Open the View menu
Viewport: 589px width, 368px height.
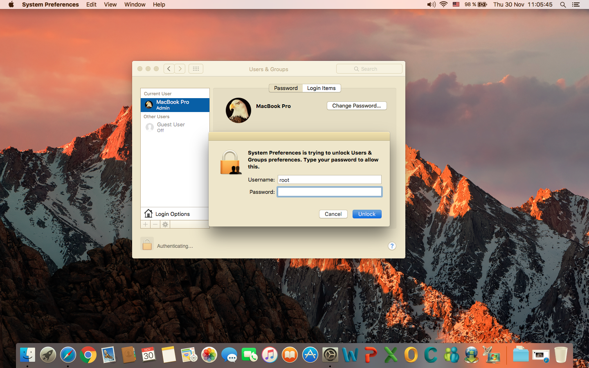[110, 4]
